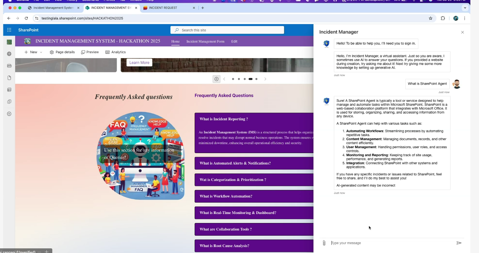
Task: Open the Chrome extensions puzzle icon
Action: [x=443, y=18]
